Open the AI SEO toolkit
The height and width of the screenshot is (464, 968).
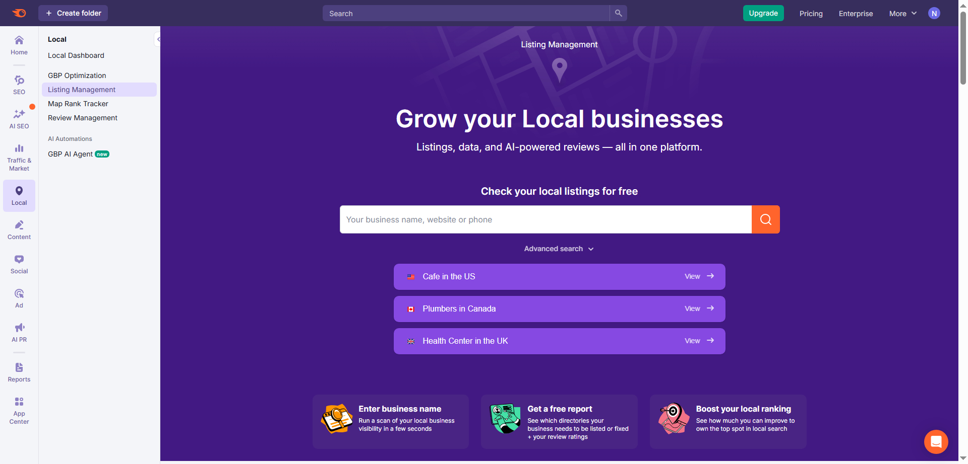[x=19, y=119]
